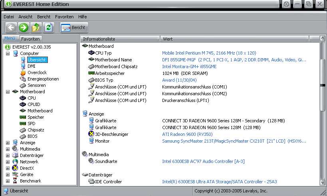Open Speicher via memory module icon
The image size is (327, 196).
coord(23,117)
